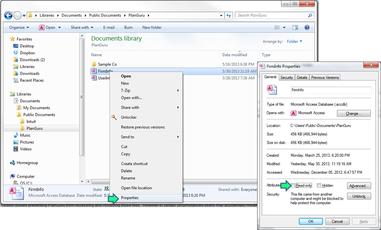Open the Send to submenu
The image size is (381, 230).
click(x=146, y=137)
